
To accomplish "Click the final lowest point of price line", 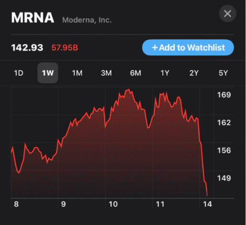I will (207, 196).
